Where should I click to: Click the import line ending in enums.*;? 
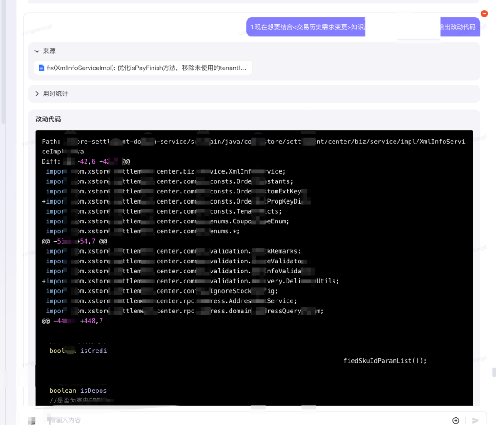143,231
